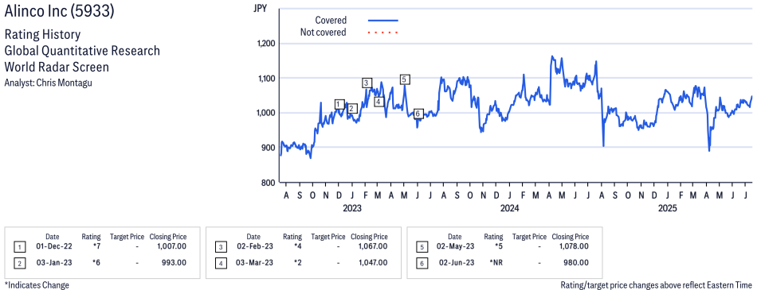Viewport: 761px width, 290px height.
Task: Select chart marker 4 on the price line
Action: point(379,102)
